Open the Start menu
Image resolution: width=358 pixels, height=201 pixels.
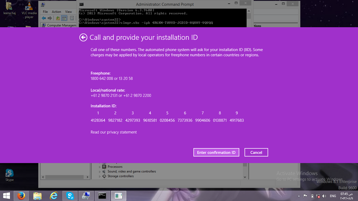click(6, 196)
